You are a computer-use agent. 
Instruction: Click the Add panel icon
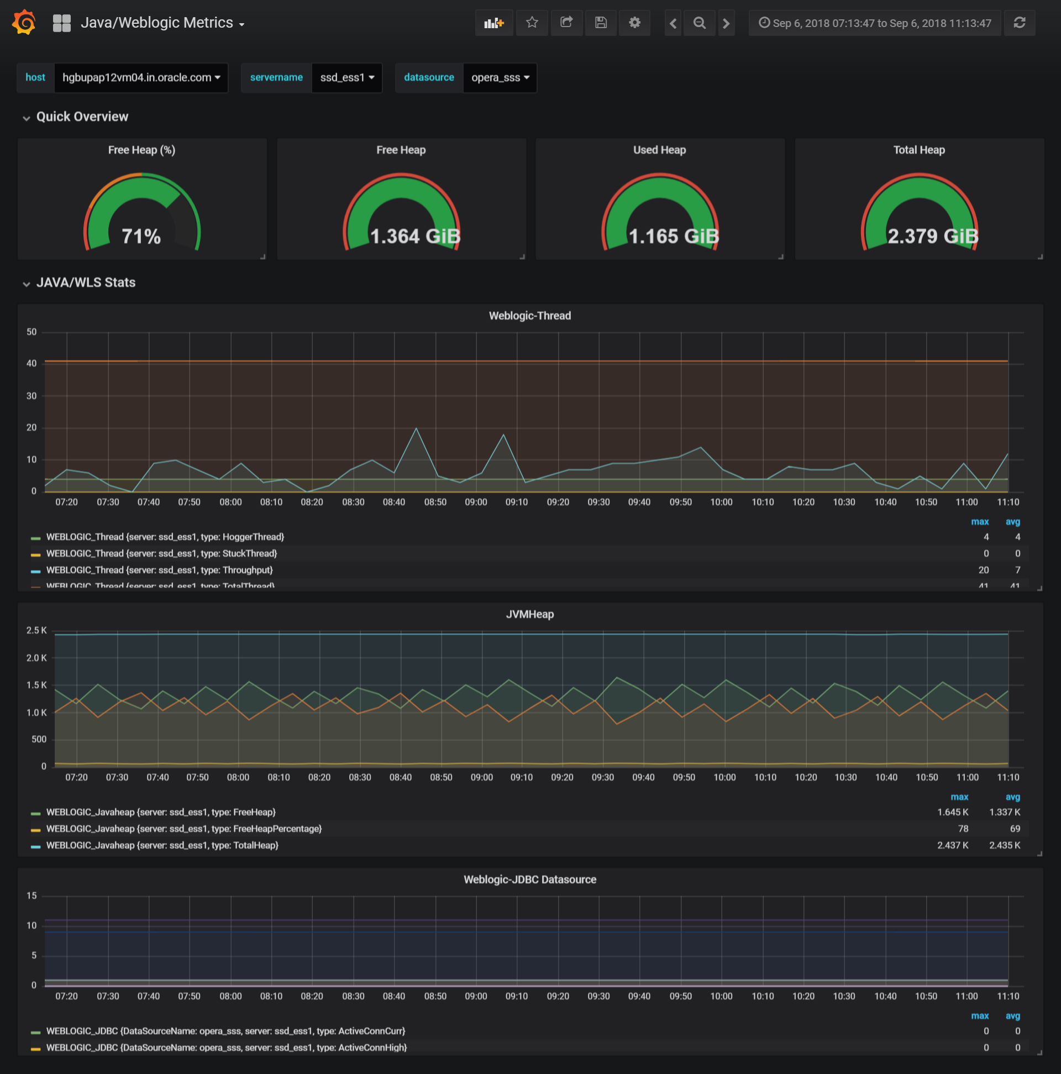(x=493, y=23)
